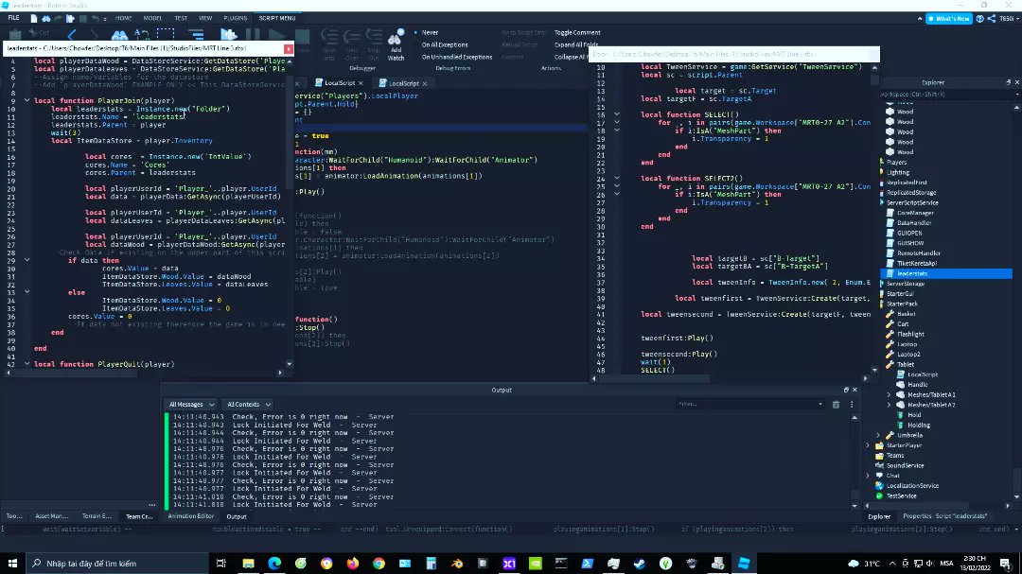Open the Output panel options kebab menu
Screen dimensions: 1022x574
pos(852,404)
